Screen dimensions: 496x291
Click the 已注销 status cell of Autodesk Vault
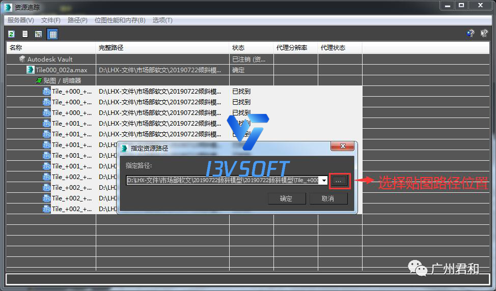pyautogui.click(x=251, y=59)
